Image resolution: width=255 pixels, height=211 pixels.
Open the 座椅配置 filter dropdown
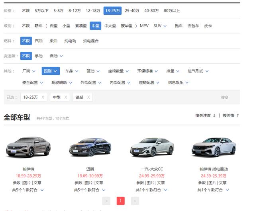tap(149, 82)
